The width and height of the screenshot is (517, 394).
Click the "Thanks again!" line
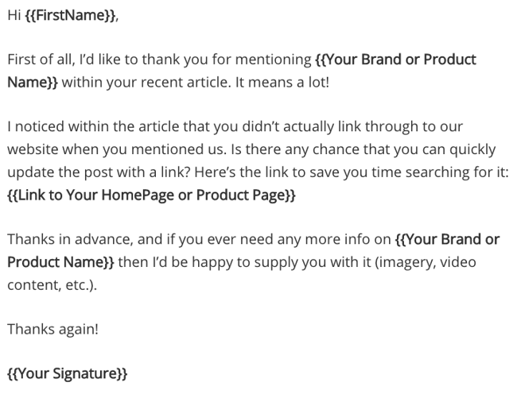(x=52, y=329)
